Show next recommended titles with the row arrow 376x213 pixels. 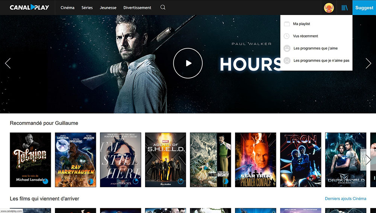368,159
